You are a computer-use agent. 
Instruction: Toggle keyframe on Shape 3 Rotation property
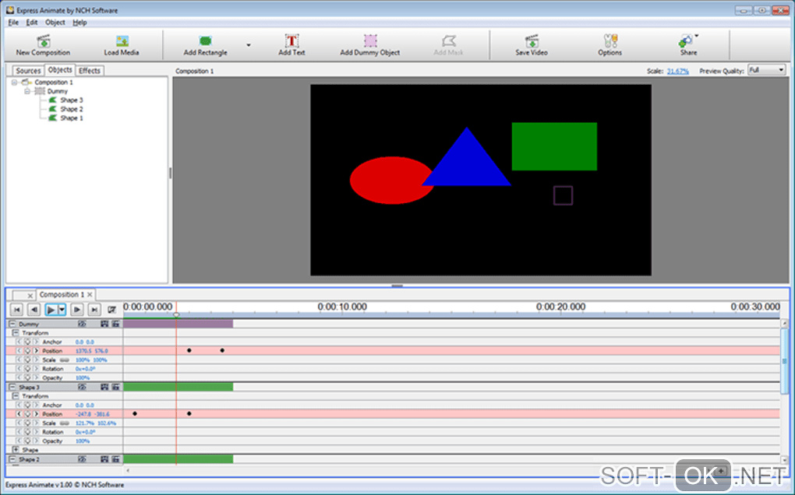(x=27, y=432)
